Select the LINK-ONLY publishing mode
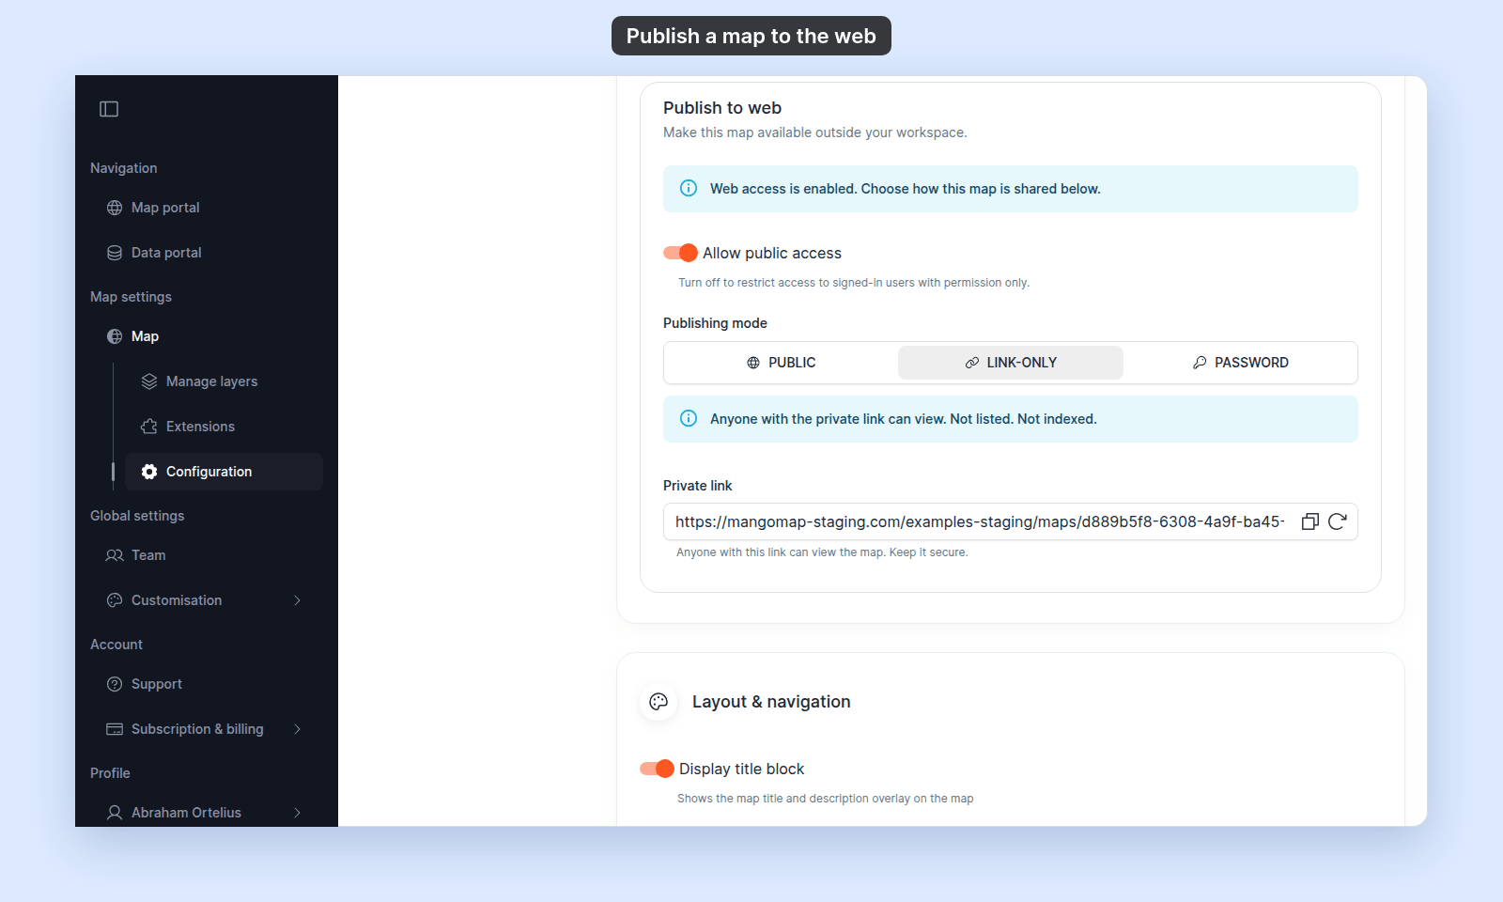 [1011, 363]
